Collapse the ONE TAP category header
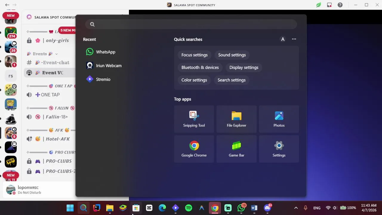 (51, 86)
